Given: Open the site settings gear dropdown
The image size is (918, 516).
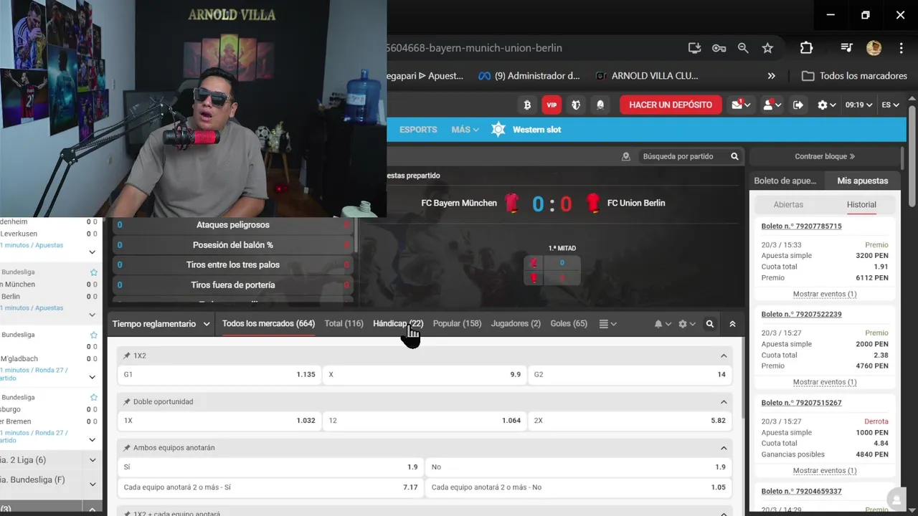Looking at the screenshot, I should click(x=826, y=105).
